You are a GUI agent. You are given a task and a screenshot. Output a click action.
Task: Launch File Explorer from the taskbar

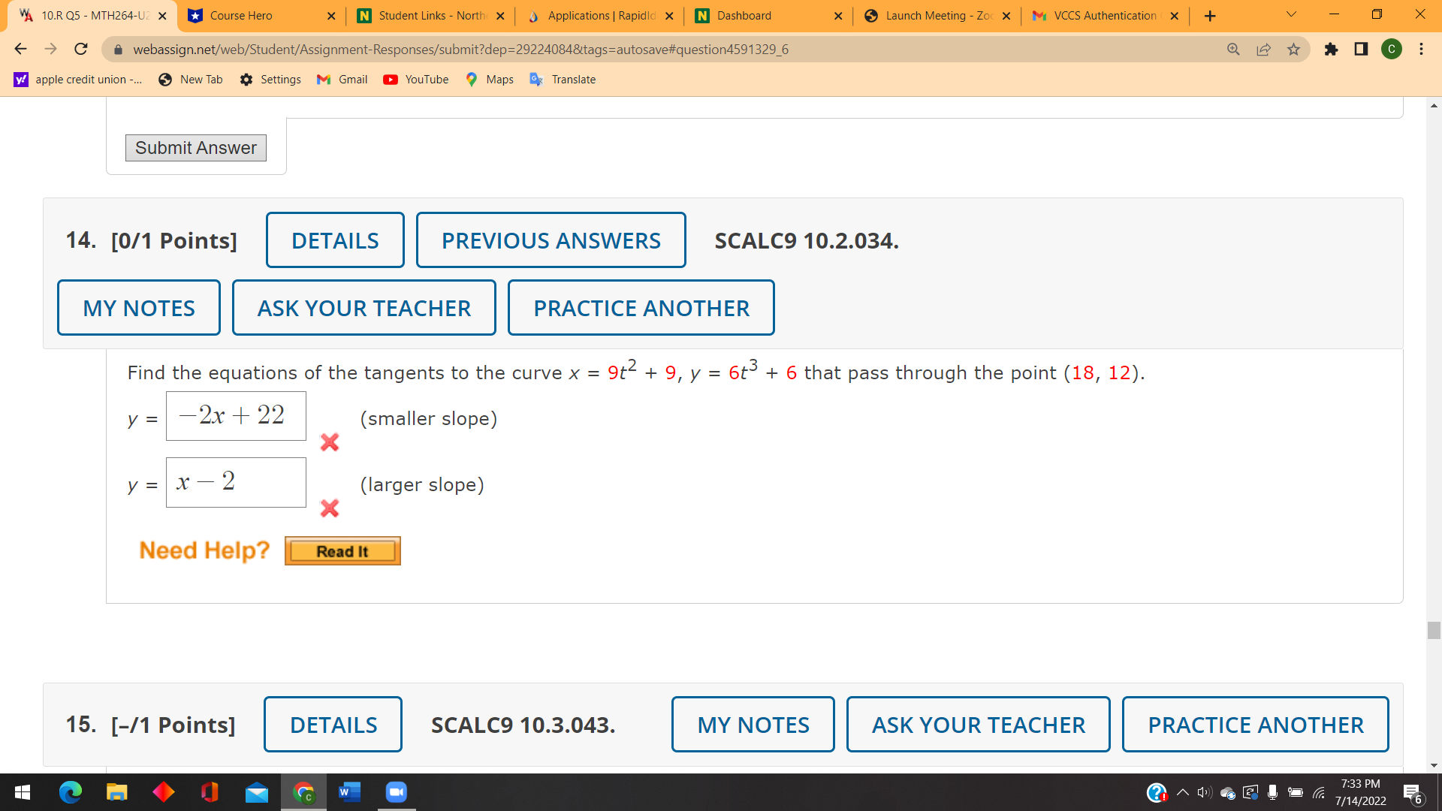[117, 792]
